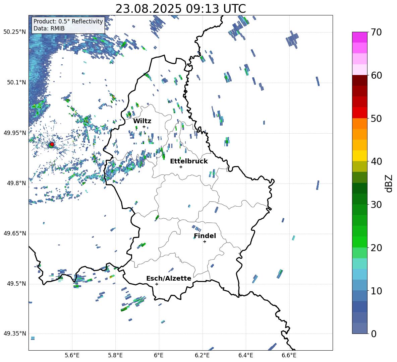Click the yellow 40-42 dBZ colorbar segment

point(359,156)
